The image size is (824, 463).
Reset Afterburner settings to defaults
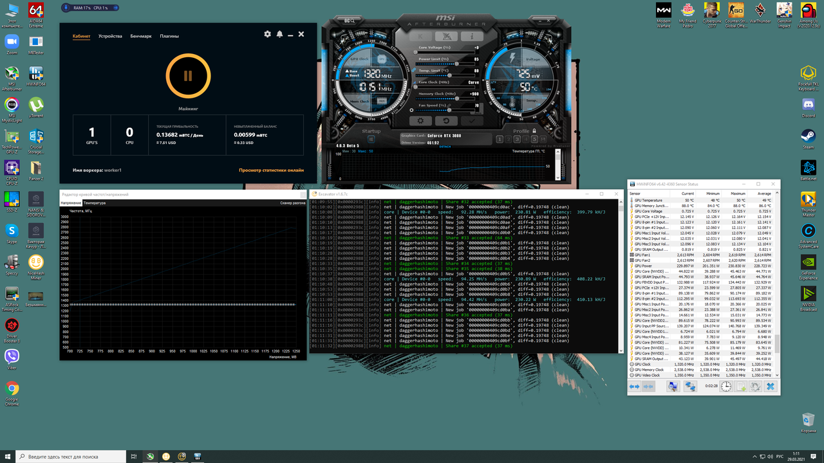pyautogui.click(x=445, y=120)
